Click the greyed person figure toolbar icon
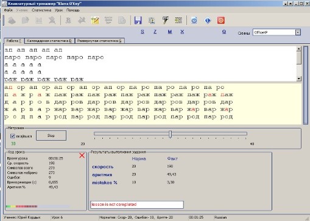This screenshot has width=310, height=221. point(52,20)
